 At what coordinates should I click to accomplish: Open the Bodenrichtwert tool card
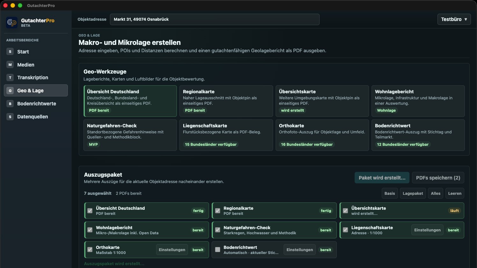418,135
